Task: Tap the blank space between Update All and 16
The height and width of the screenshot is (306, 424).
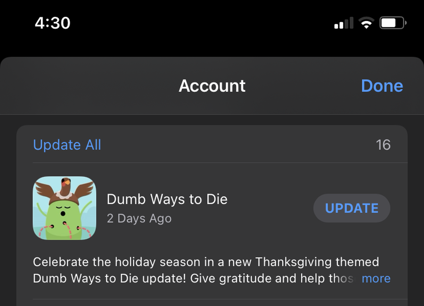Action: tap(238, 145)
